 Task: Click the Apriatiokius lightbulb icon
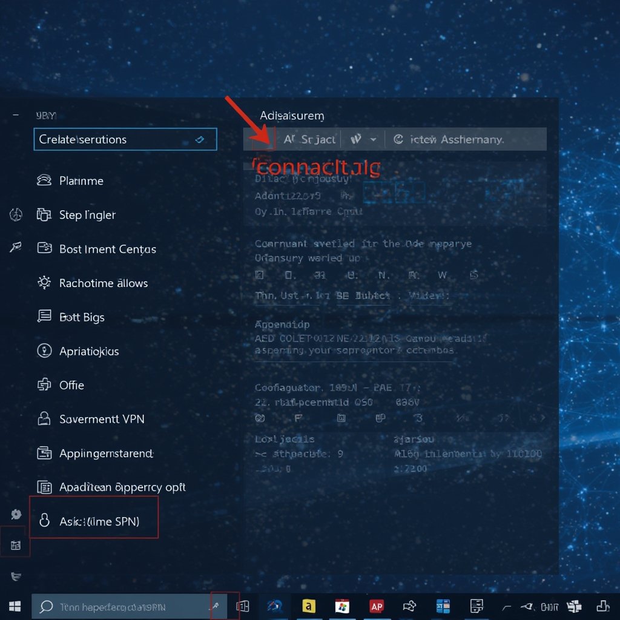43,351
